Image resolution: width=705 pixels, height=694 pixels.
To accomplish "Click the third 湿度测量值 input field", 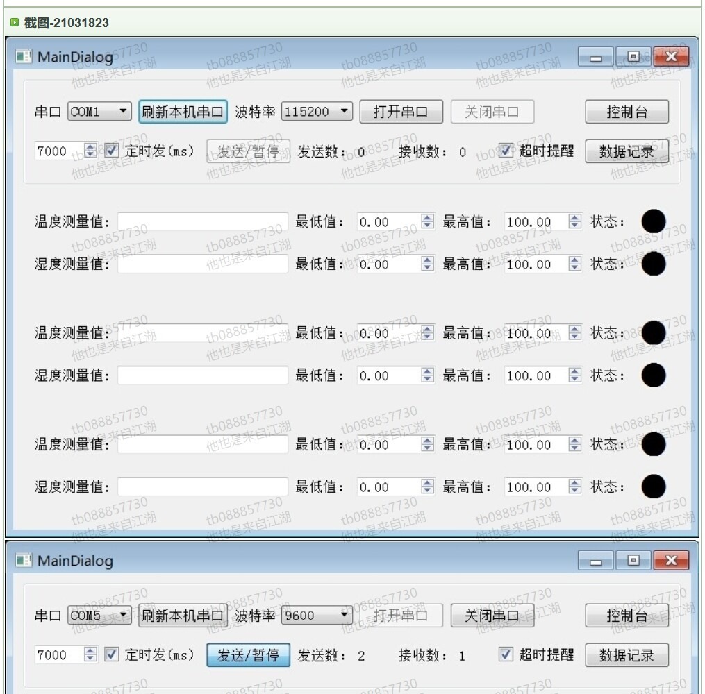I will point(203,486).
